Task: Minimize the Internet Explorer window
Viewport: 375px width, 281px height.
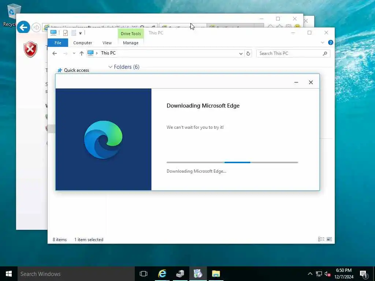Action: (261, 19)
